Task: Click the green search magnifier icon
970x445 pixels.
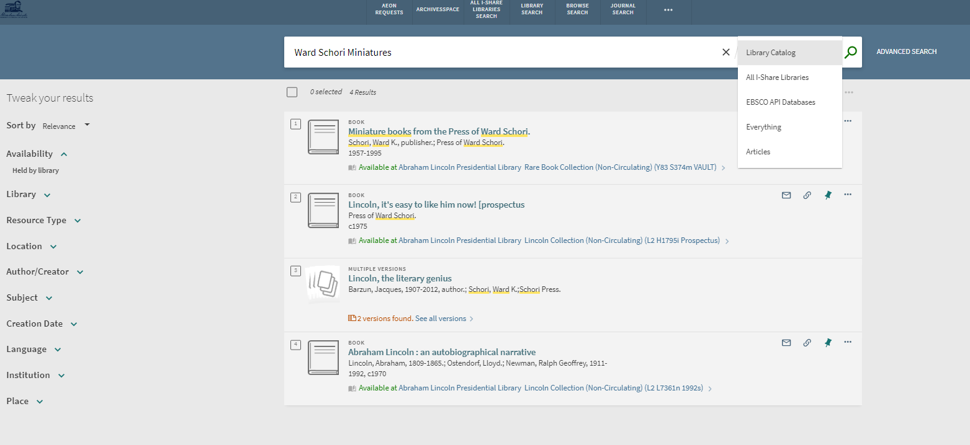Action: click(x=851, y=53)
